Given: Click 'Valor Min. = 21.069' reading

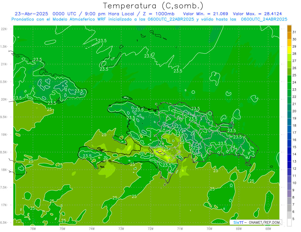Looking at the screenshot, I should (x=206, y=14).
